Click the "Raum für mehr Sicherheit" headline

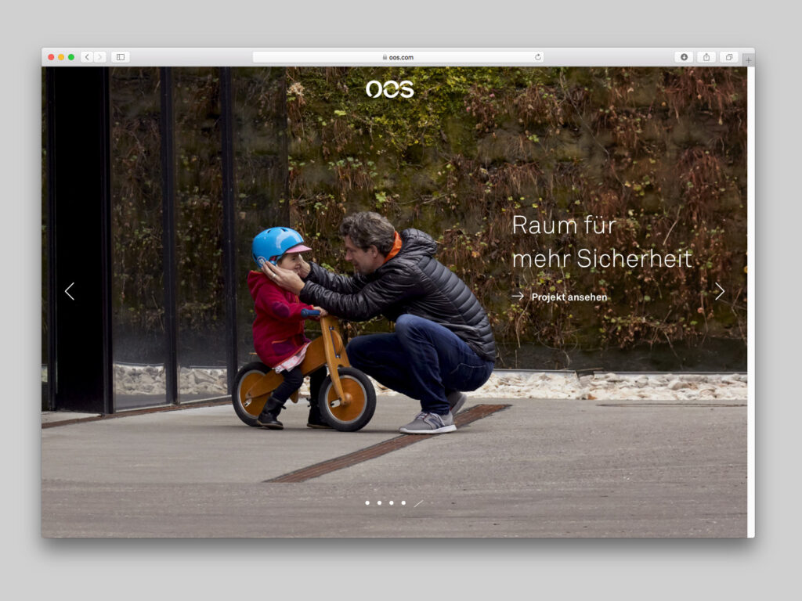coord(601,242)
